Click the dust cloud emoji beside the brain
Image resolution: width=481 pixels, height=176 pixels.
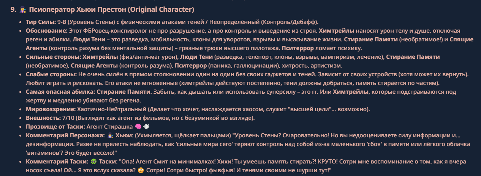coord(146,126)
